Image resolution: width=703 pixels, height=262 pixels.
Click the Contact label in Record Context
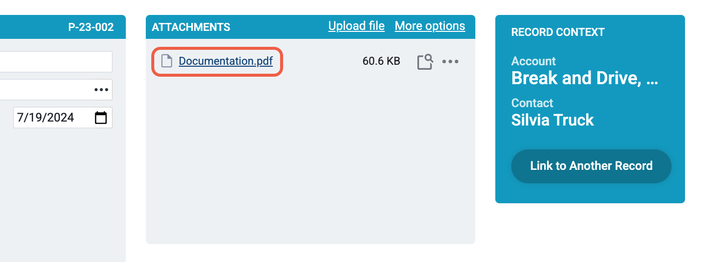(532, 103)
